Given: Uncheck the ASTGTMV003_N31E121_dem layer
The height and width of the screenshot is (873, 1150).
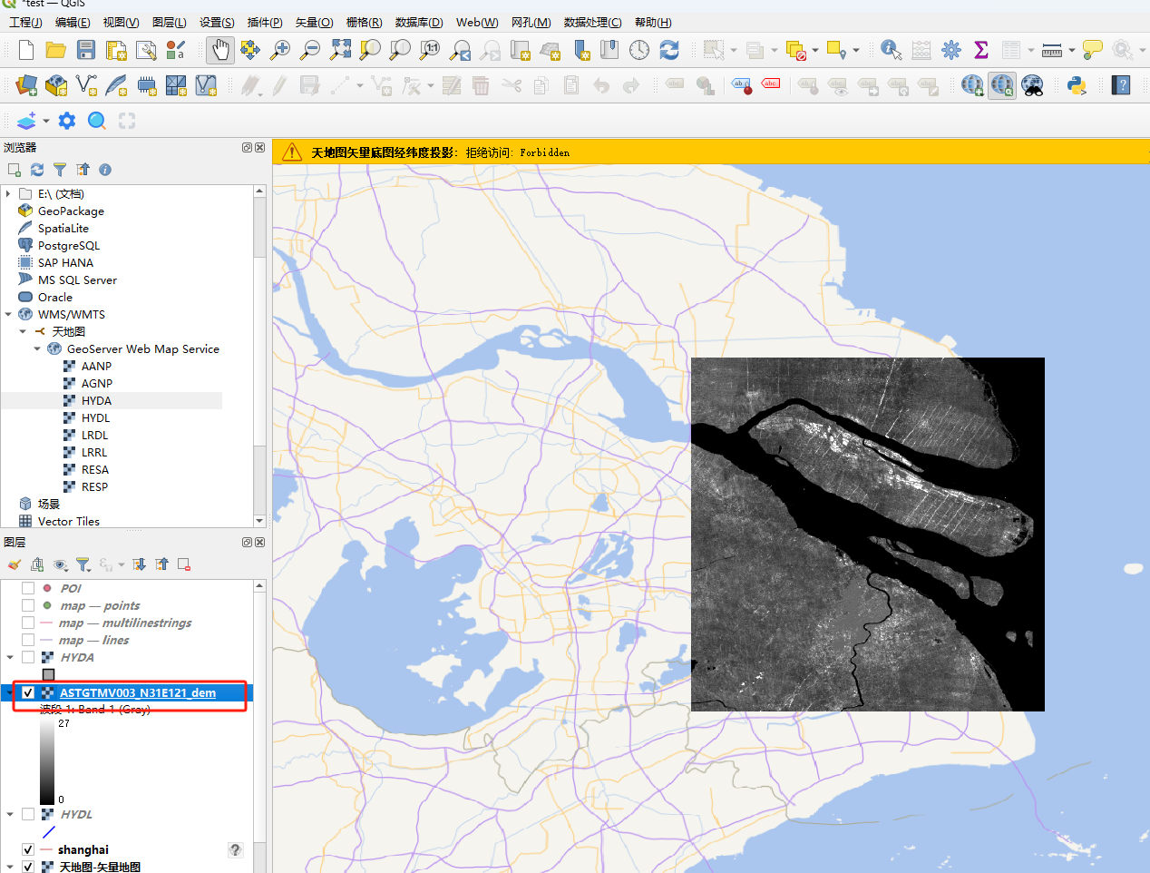Looking at the screenshot, I should tap(28, 692).
